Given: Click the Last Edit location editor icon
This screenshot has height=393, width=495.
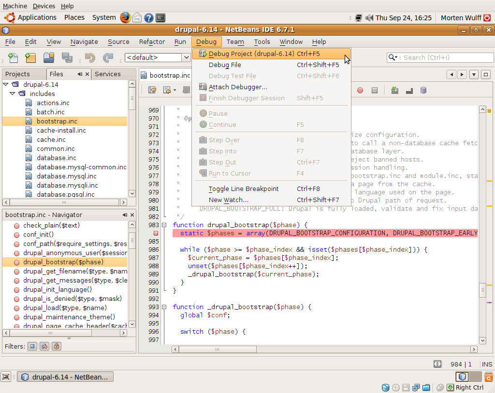Looking at the screenshot, I should 152,90.
